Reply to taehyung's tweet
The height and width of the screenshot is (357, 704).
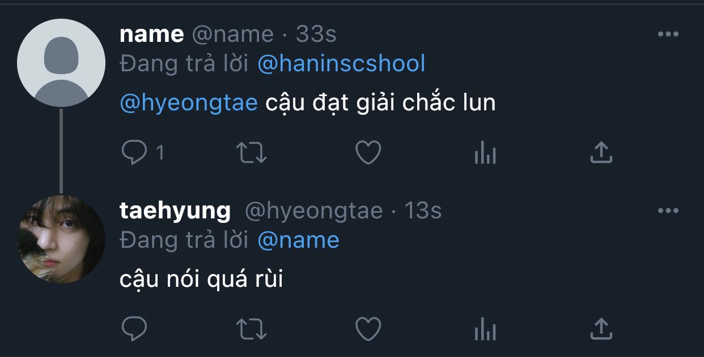(134, 329)
